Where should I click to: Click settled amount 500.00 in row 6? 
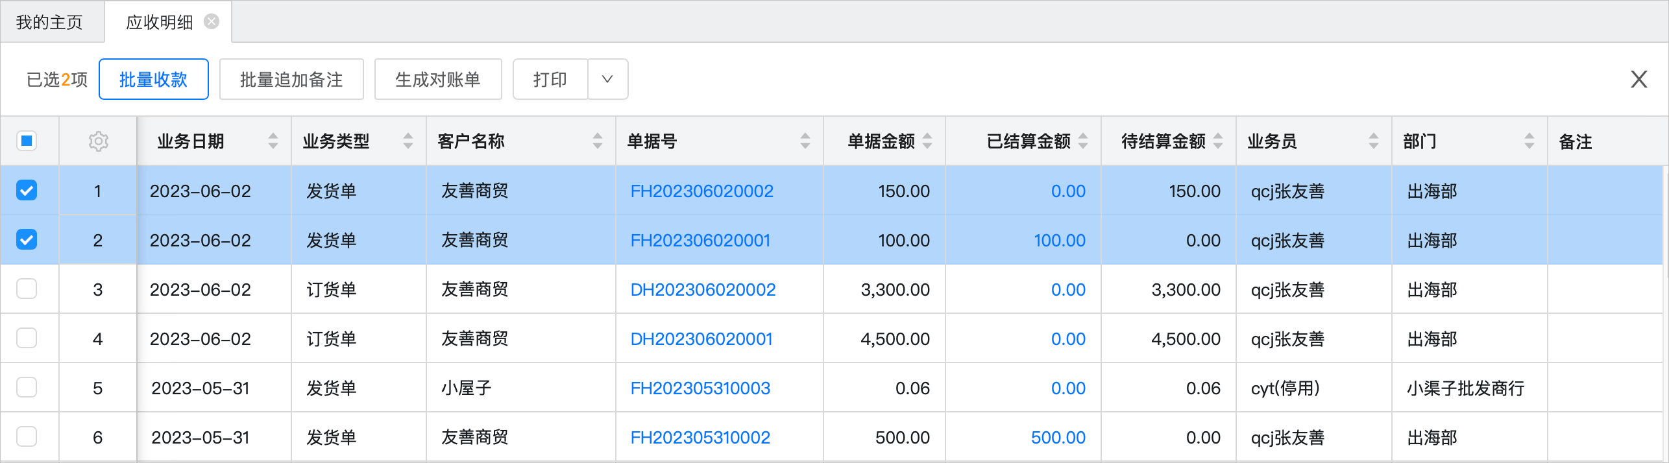1058,438
